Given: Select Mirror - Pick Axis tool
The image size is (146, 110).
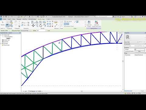Looking at the screenshot, I should [x=40, y=22].
